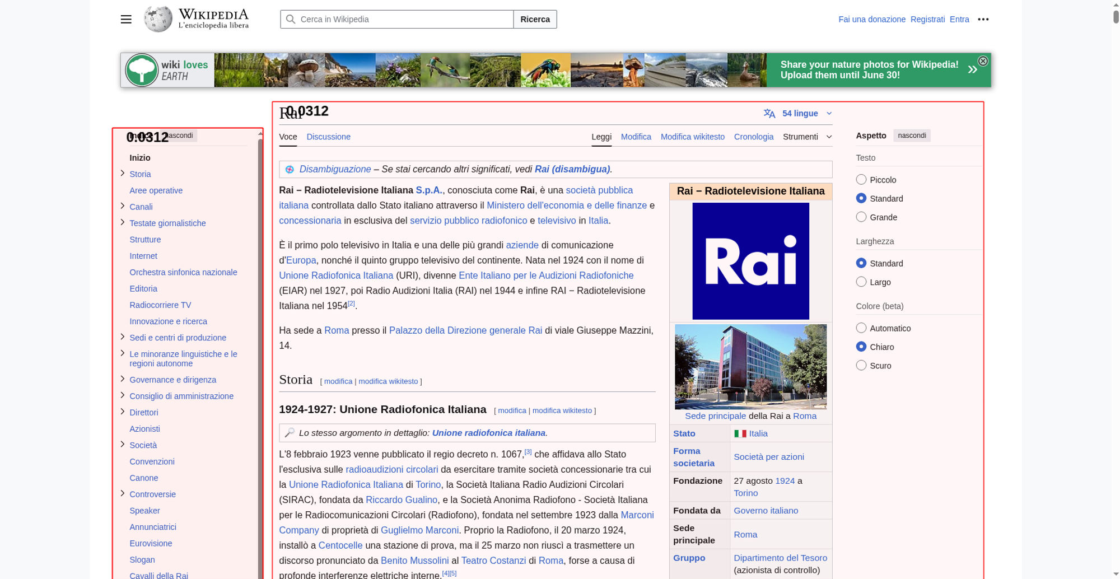
Task: Click Fai una donazione link
Action: (x=871, y=19)
